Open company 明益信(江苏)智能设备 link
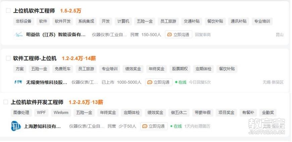 56,35
